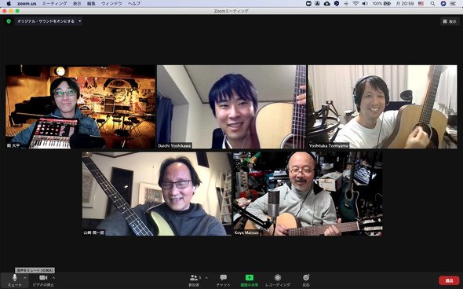Open the ミーティング menu
The height and width of the screenshot is (289, 463).
tap(55, 4)
